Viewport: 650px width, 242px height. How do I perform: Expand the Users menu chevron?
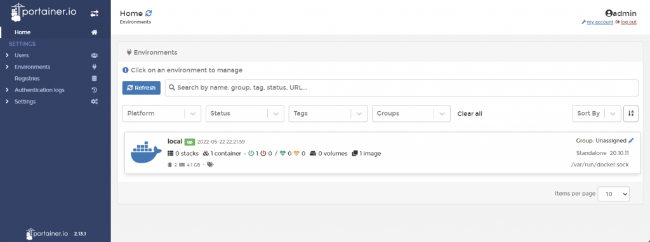click(7, 55)
